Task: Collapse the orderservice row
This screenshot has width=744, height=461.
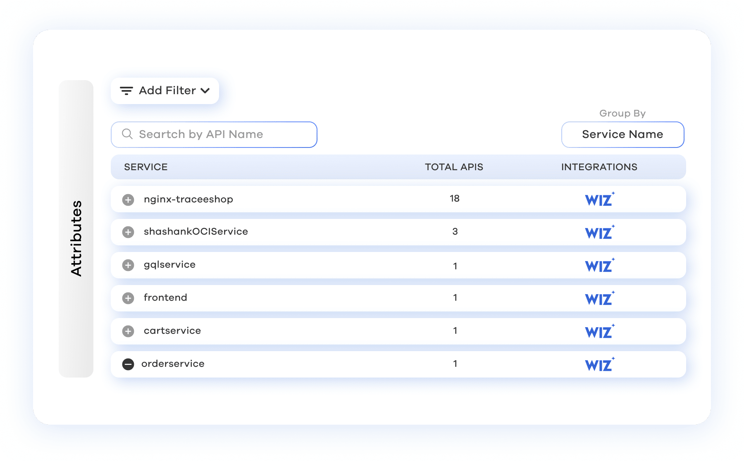Action: [x=128, y=364]
